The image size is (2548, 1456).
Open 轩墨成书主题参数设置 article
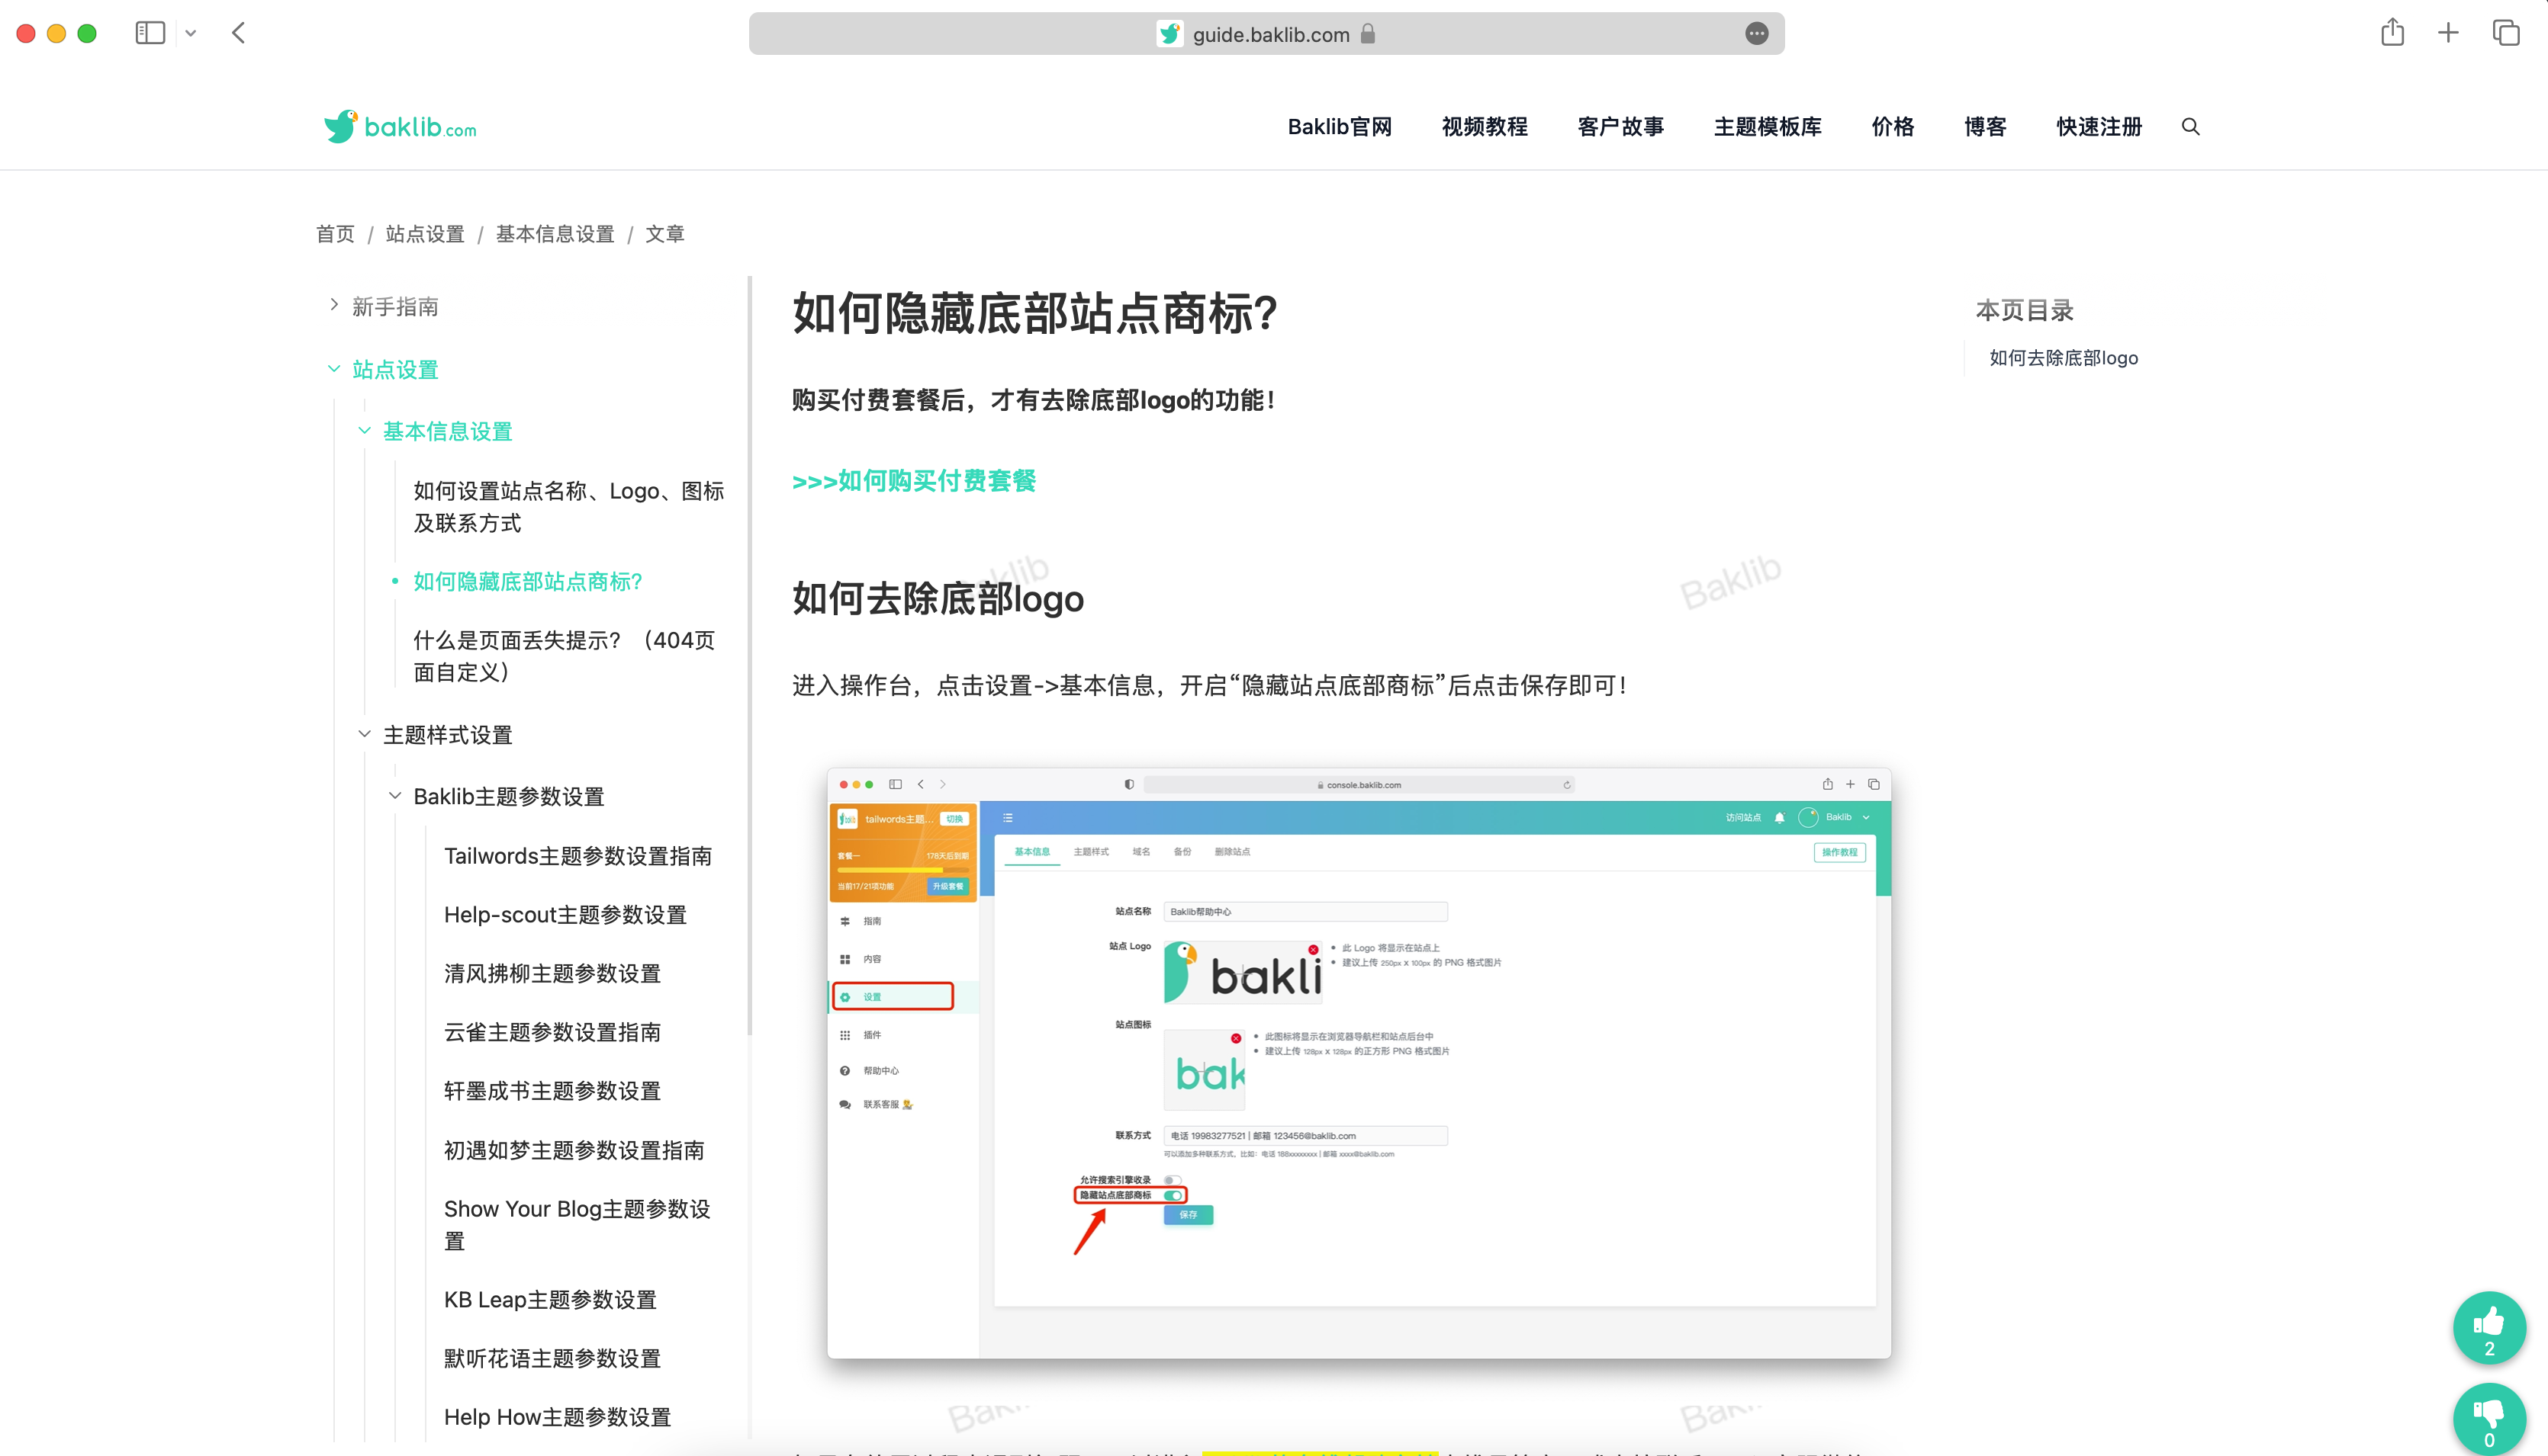(552, 1091)
